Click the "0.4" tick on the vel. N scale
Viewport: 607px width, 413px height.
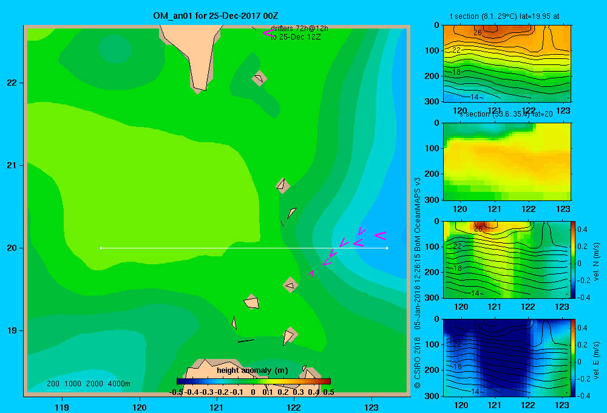click(582, 230)
